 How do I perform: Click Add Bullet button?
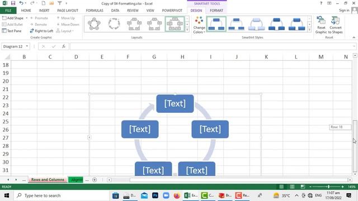click(12, 25)
